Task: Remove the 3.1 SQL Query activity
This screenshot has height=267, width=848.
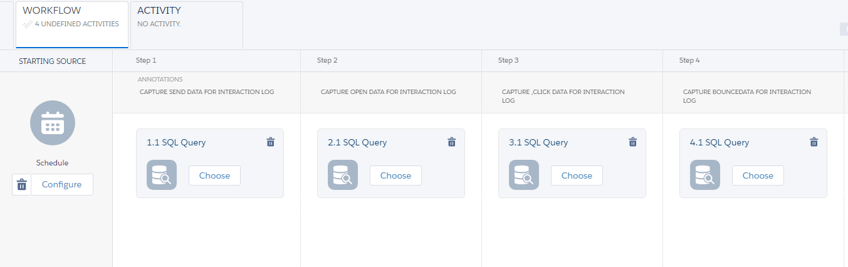Action: pos(633,142)
